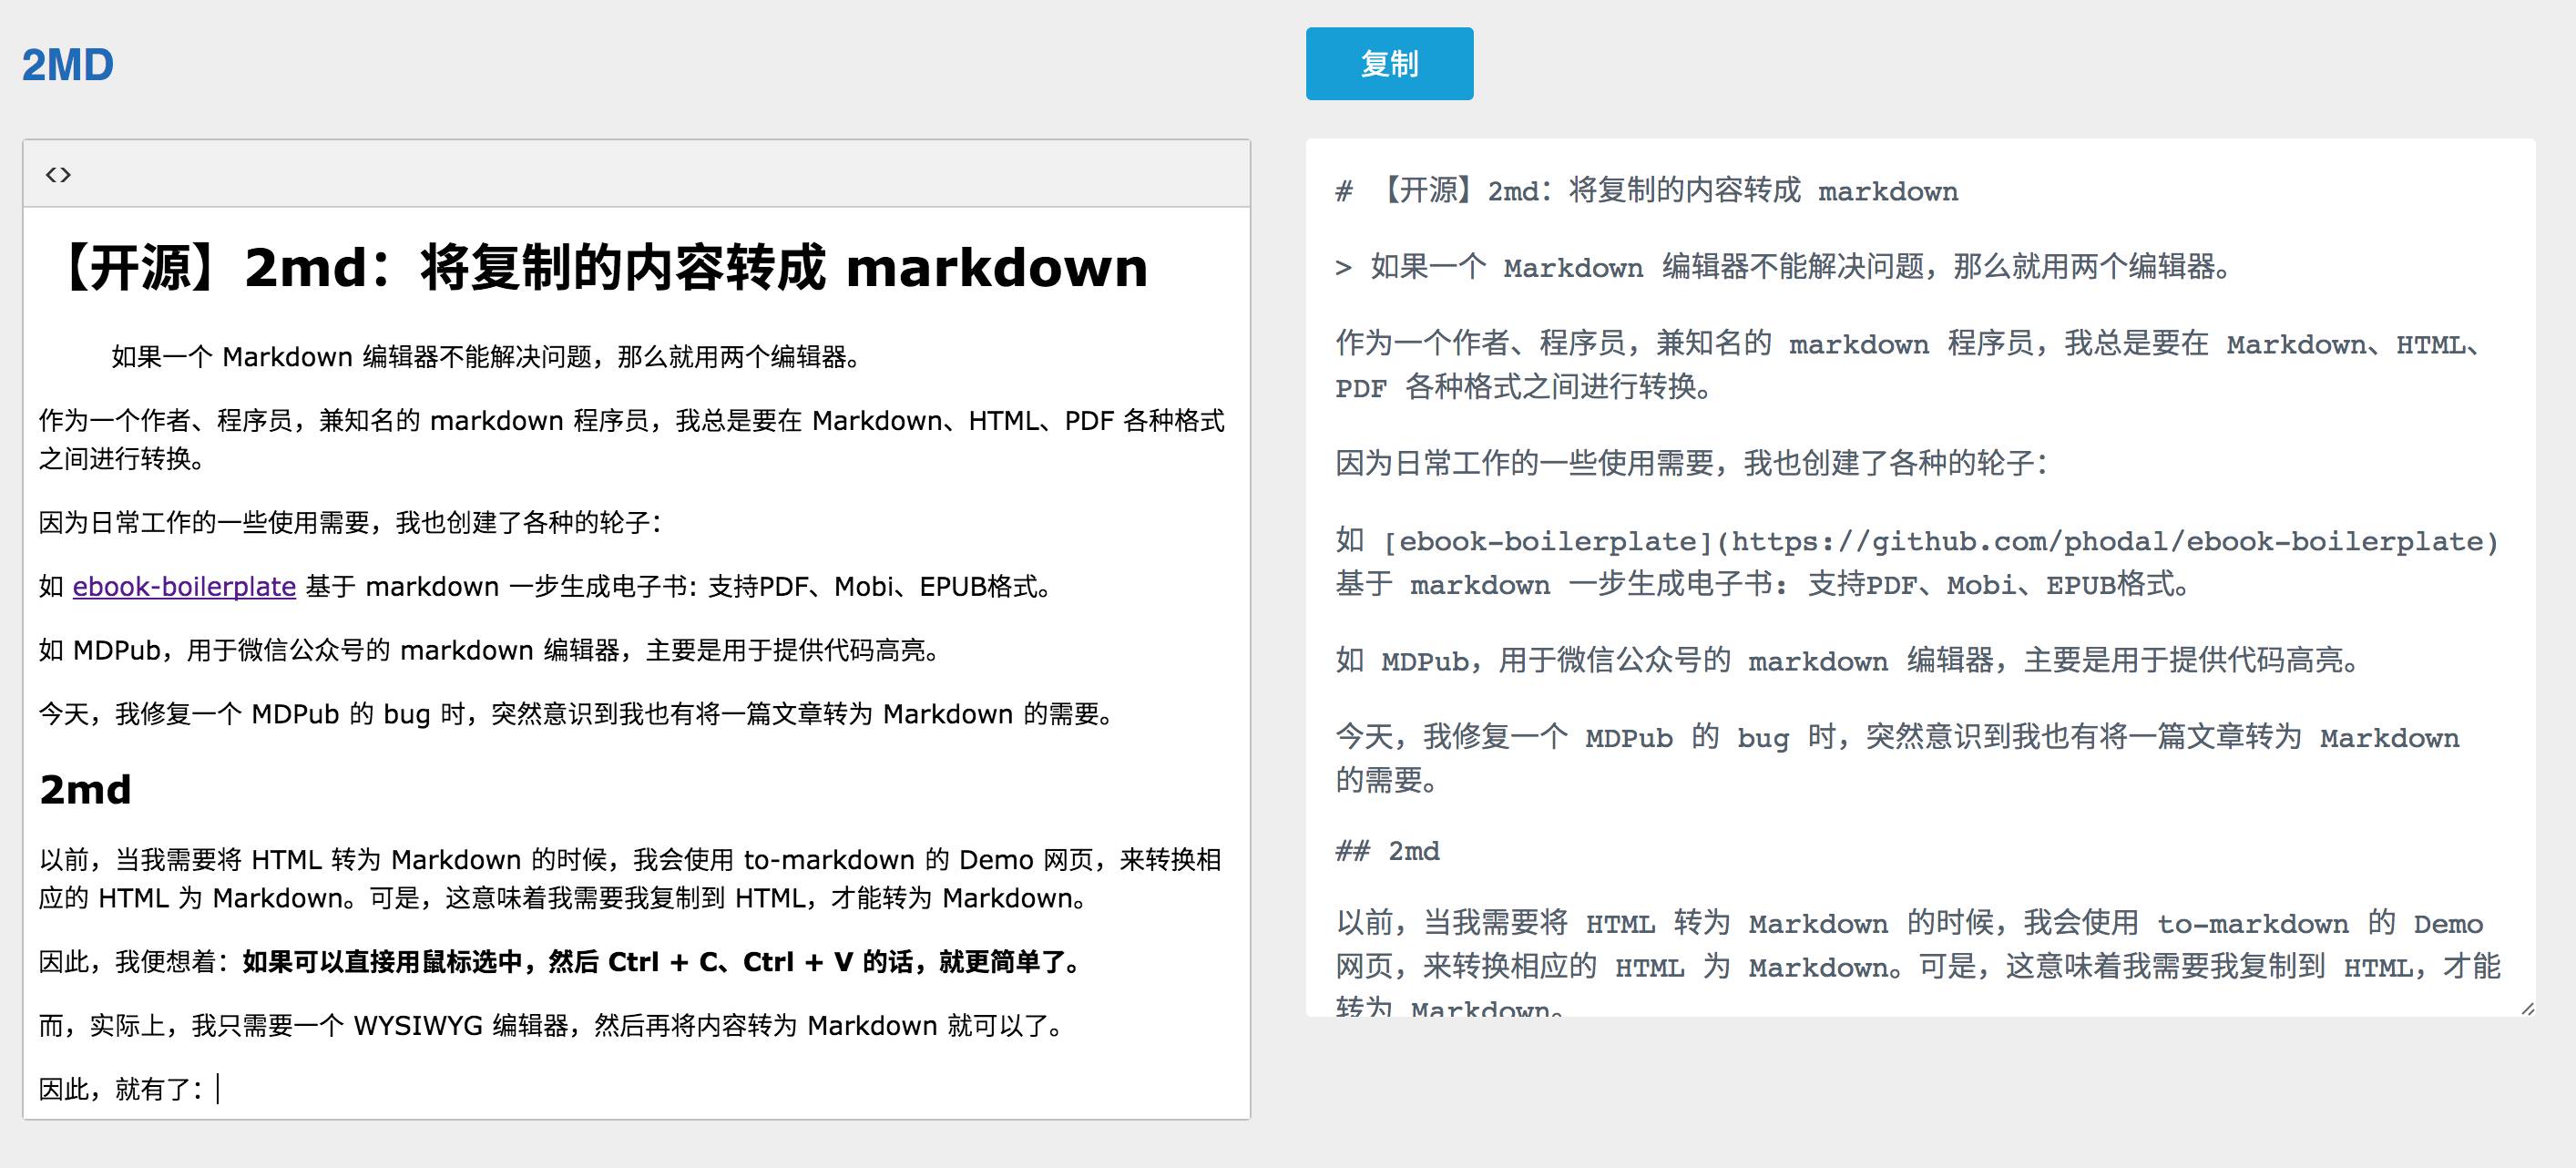Image resolution: width=2576 pixels, height=1168 pixels.
Task: Click 如 MDPub line in the markdown output
Action: 1850,660
